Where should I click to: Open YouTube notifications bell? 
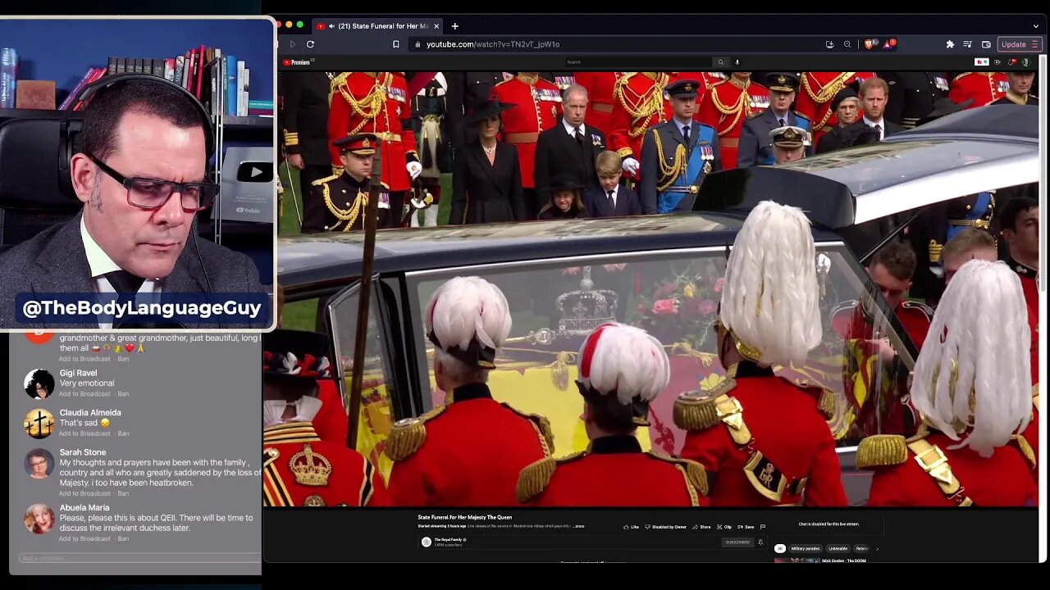point(1011,62)
